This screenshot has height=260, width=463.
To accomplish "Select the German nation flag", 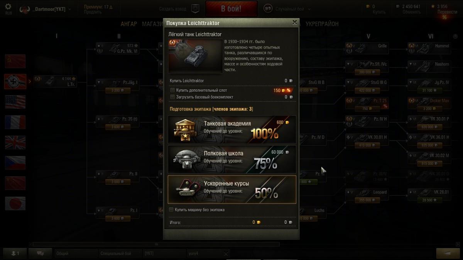I will 15,81.
